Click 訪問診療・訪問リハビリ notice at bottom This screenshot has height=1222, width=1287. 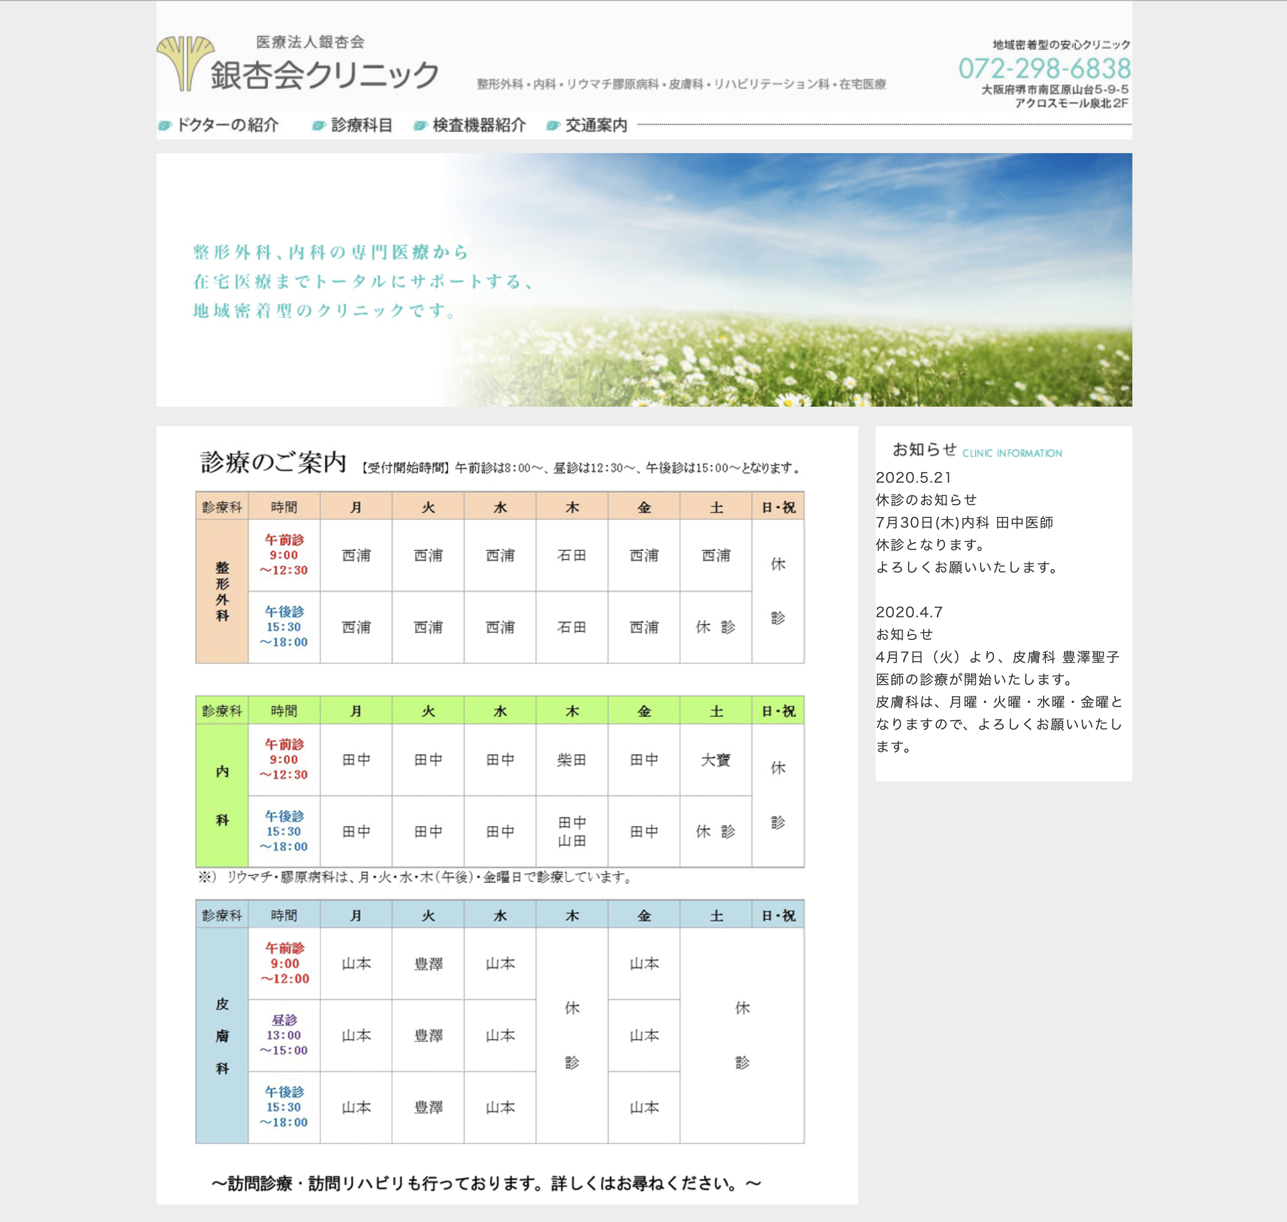tap(486, 1183)
